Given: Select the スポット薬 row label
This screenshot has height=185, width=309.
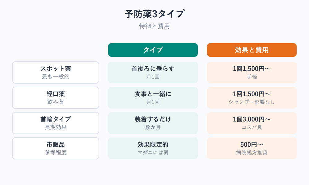Looking at the screenshot, I should point(56,72).
